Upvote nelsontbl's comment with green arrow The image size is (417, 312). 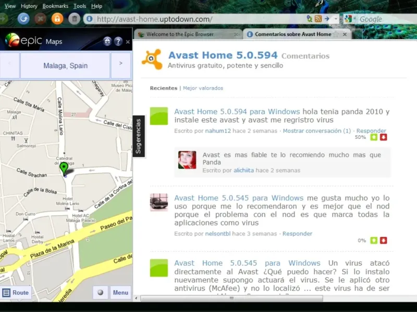[374, 240]
